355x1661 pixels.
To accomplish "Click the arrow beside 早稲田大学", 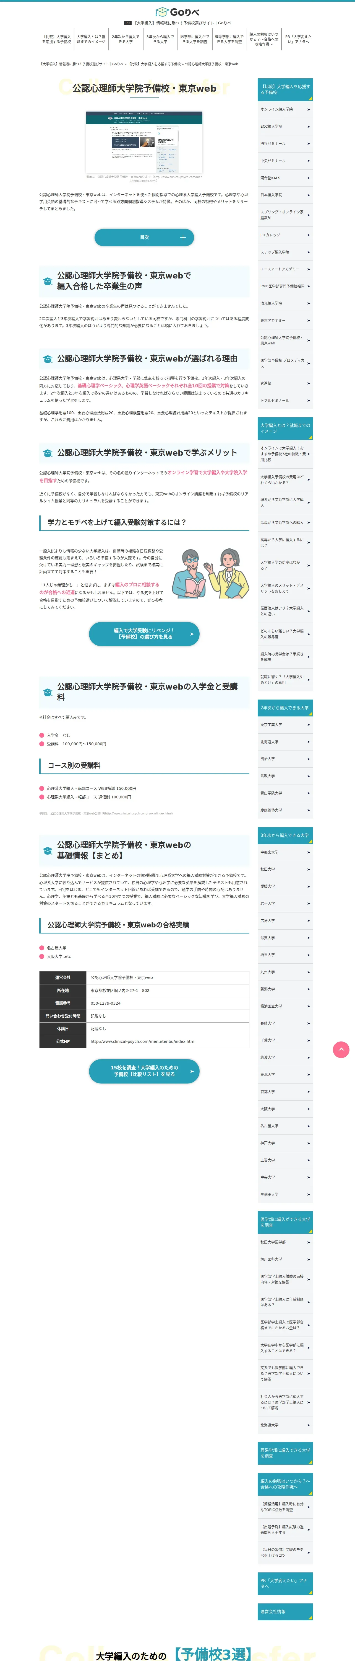I will coord(309,1194).
